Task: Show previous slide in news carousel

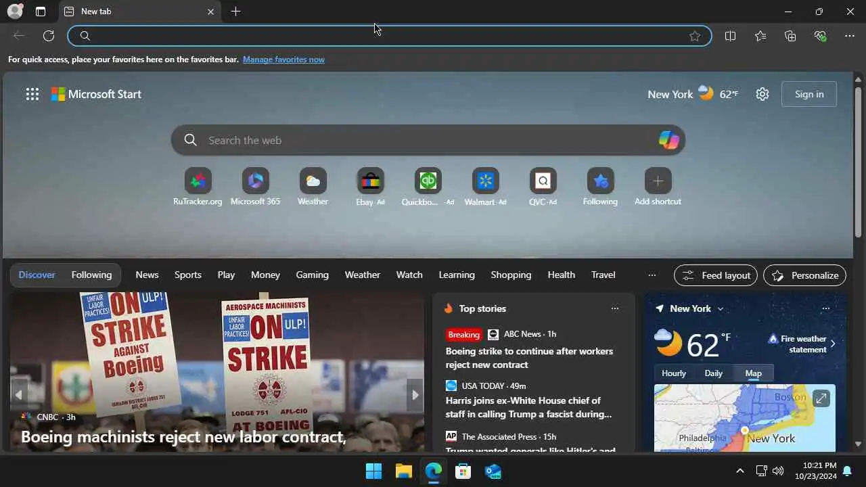Action: 19,395
